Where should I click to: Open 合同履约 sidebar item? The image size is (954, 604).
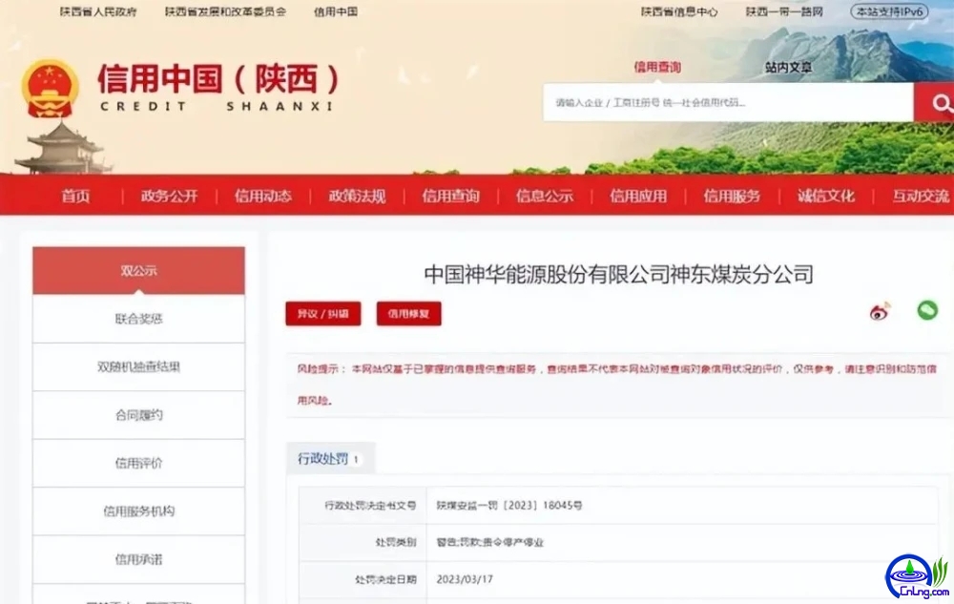(x=138, y=415)
